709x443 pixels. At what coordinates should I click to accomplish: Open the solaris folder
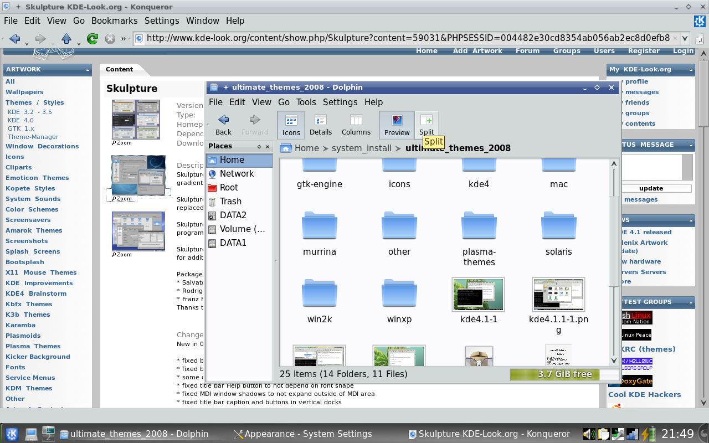tap(559, 234)
